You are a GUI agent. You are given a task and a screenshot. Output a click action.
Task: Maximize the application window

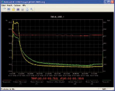pyautogui.click(x=109, y=2)
